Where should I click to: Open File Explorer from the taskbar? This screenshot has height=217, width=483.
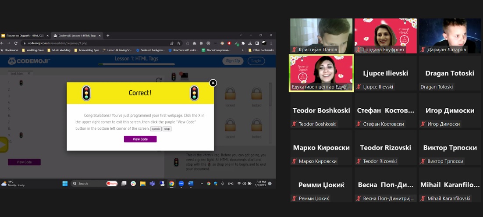(143, 184)
